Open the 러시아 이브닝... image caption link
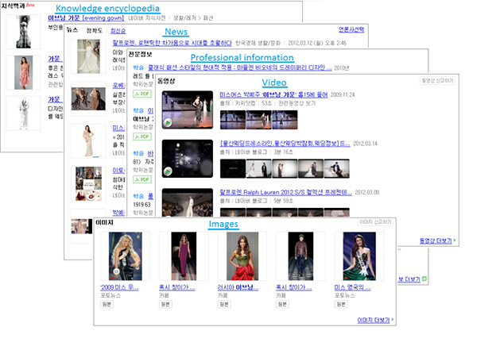This screenshot has width=477, height=350. click(238, 287)
